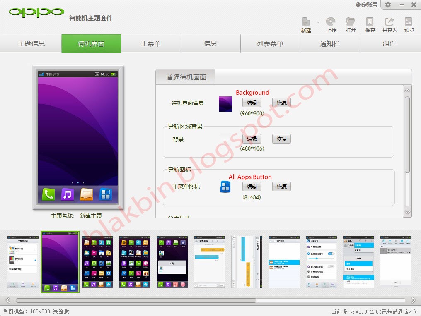421x316 pixels.
Task: Click the 主题名称 新建主题 label
Action: [76, 216]
